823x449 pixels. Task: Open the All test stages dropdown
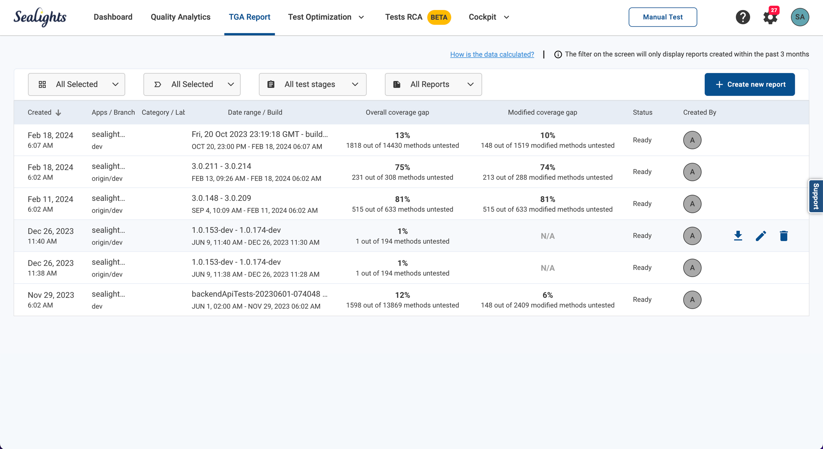coord(313,85)
